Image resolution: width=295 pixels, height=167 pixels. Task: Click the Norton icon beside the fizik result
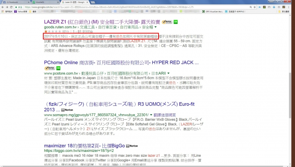[67, 110]
